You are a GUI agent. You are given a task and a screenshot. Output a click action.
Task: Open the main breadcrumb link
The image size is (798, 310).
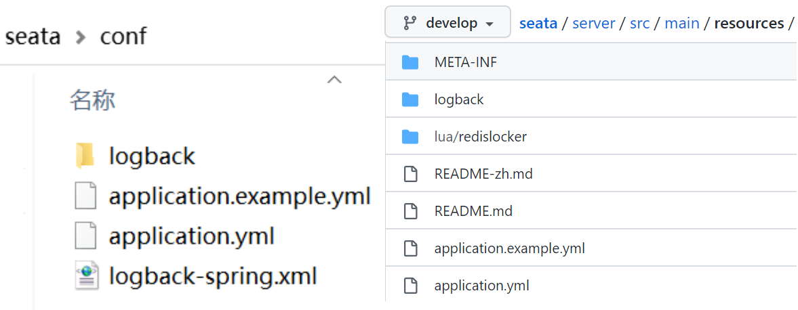[x=682, y=24]
